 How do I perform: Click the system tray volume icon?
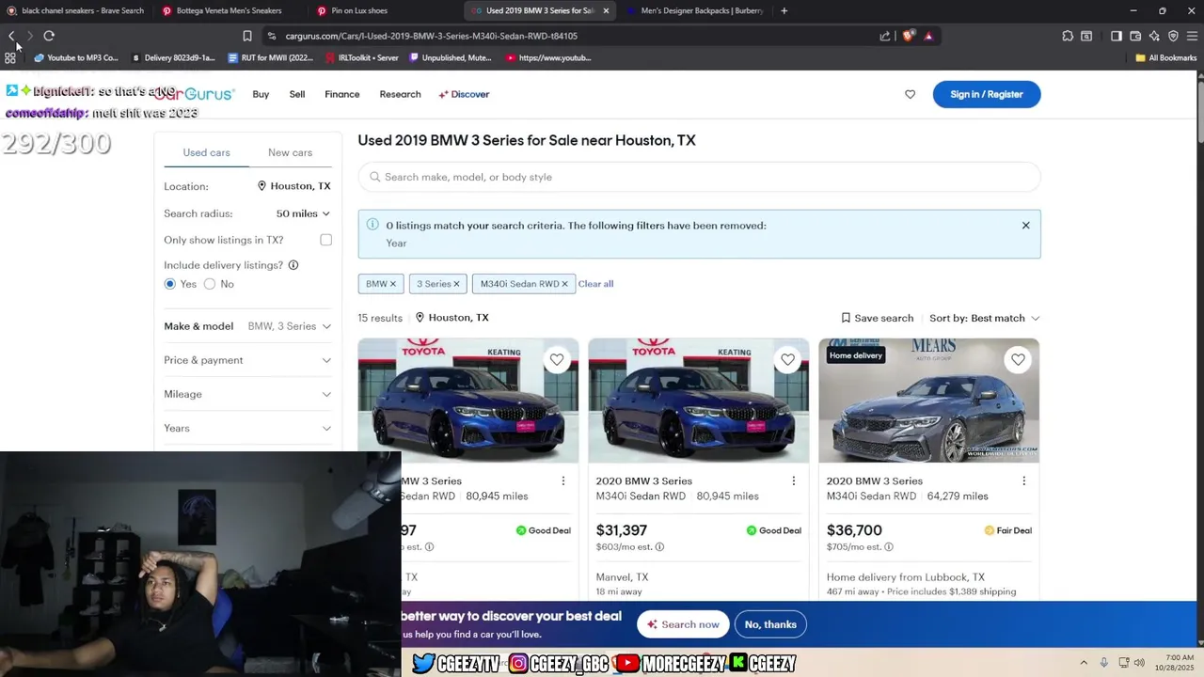[x=1139, y=662]
